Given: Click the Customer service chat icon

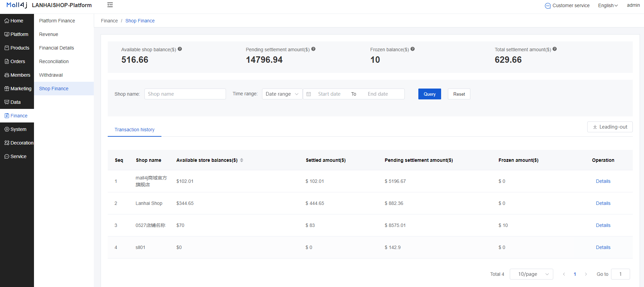Looking at the screenshot, I should coord(547,6).
